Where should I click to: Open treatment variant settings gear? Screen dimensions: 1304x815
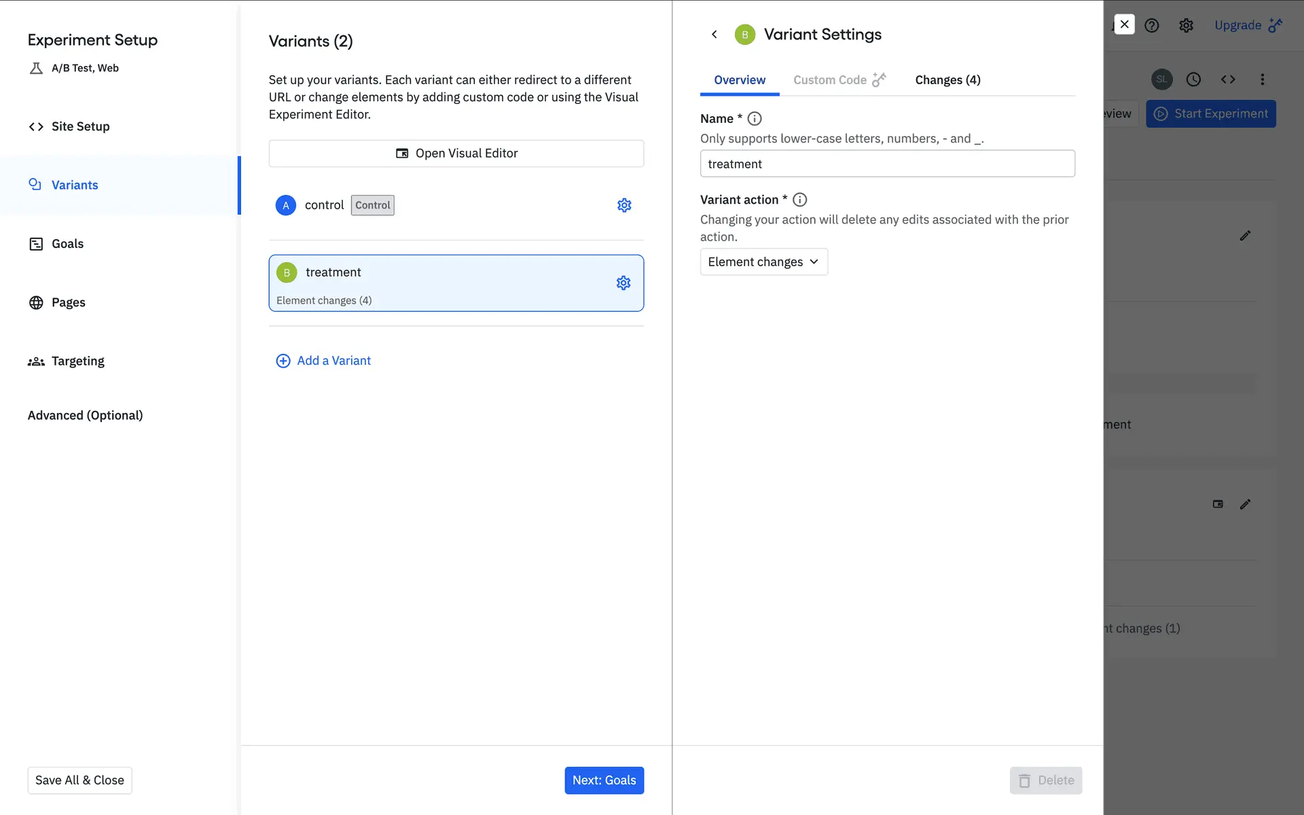pos(623,283)
